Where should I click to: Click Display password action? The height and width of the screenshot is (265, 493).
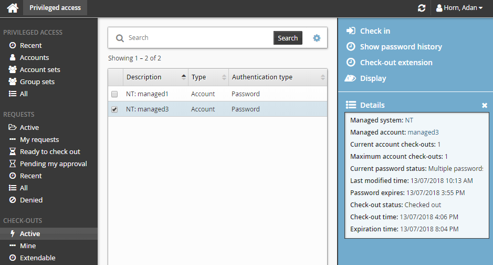373,78
